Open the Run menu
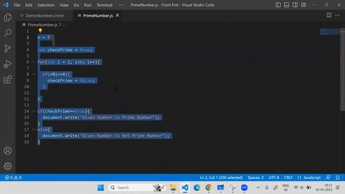 [x=87, y=5]
